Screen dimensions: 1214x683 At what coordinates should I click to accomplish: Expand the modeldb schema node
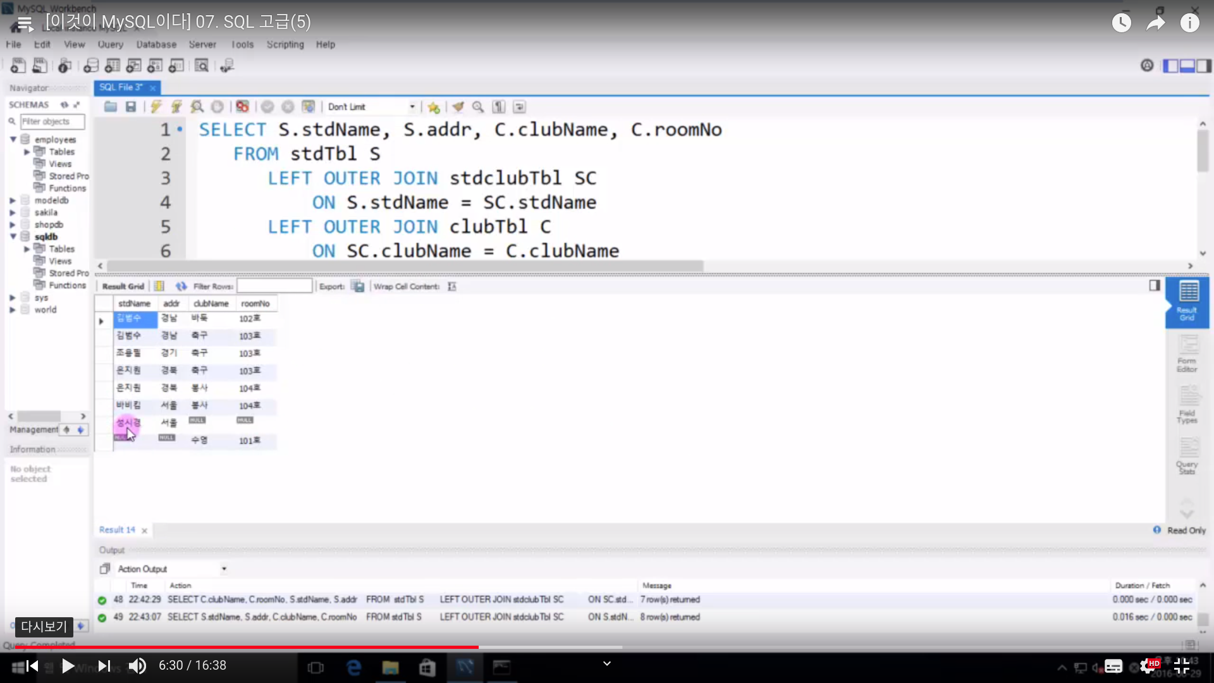coord(13,200)
